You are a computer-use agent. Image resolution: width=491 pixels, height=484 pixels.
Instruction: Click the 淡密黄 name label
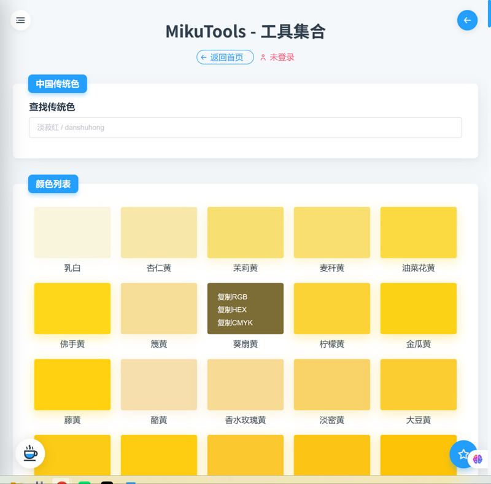[332, 420]
